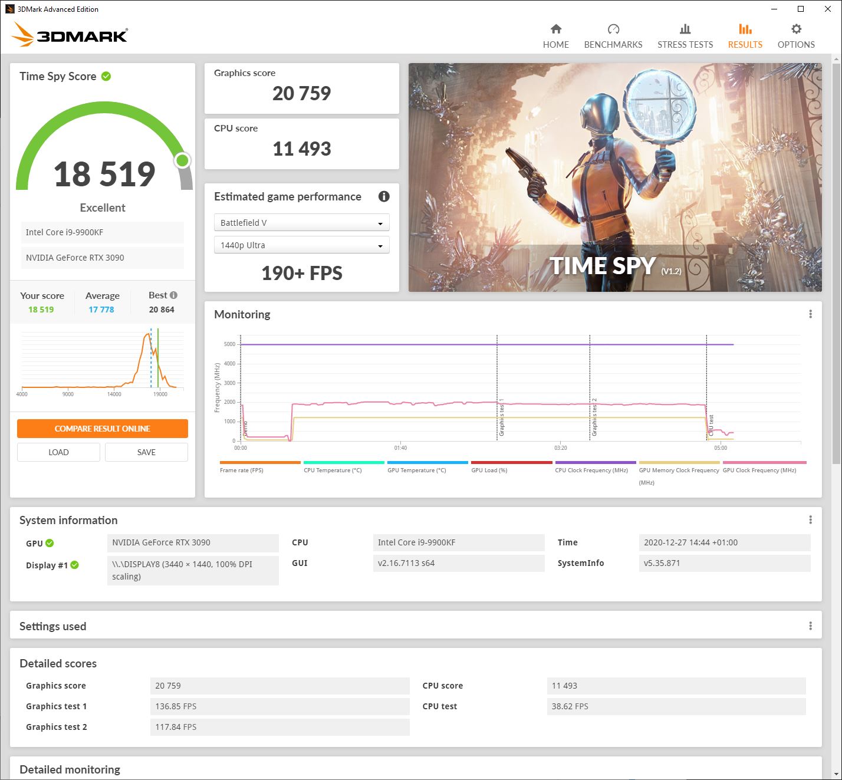Click the green check next to Display #1
Image resolution: width=842 pixels, height=780 pixels.
click(x=74, y=565)
